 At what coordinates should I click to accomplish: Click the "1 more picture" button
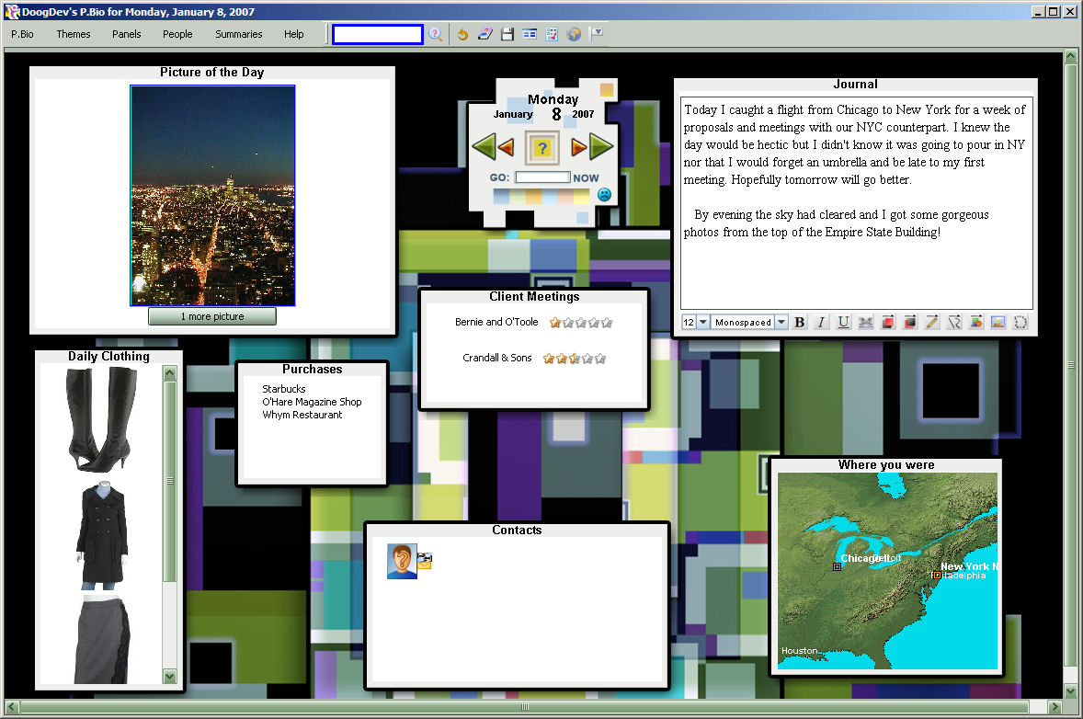[212, 316]
